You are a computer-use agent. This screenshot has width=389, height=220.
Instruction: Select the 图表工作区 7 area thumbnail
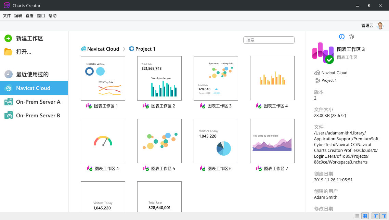(272, 141)
